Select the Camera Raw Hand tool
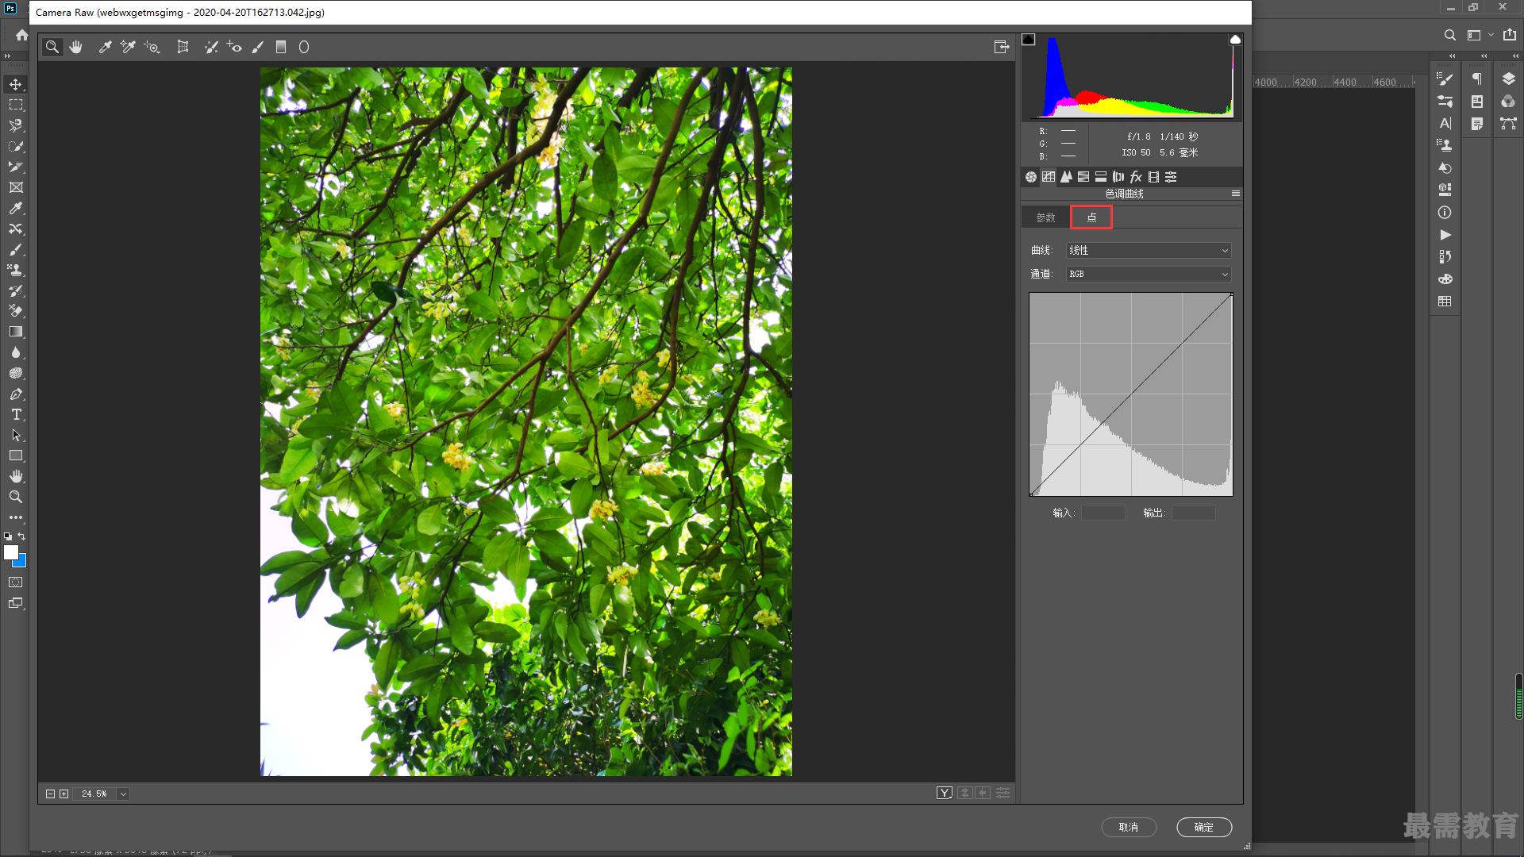Viewport: 1524px width, 857px height. 76,48
